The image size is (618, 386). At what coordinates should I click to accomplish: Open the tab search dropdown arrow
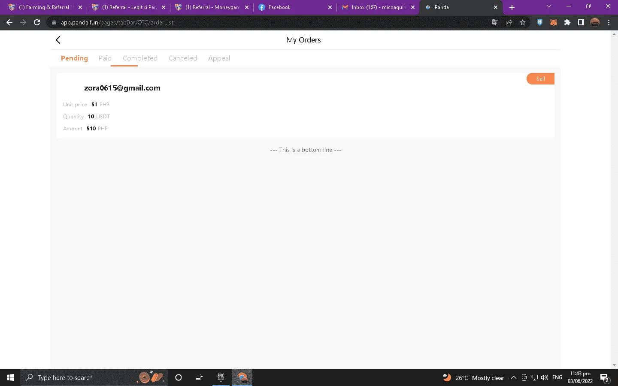tap(548, 6)
